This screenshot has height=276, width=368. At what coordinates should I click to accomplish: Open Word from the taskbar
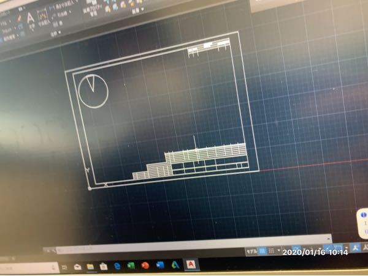pos(160,266)
